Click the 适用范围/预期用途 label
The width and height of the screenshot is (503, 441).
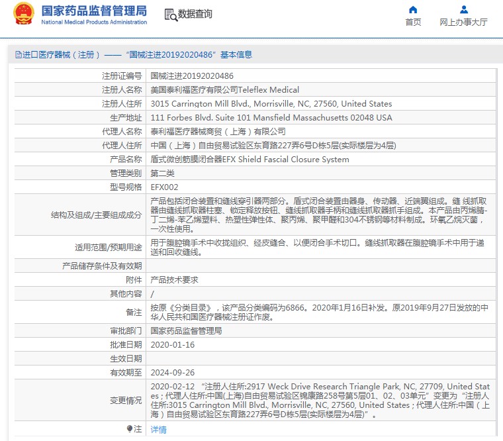tap(108, 248)
